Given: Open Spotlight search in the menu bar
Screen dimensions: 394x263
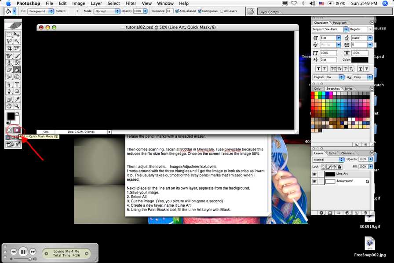Looking at the screenshot, I should click(385, 3).
